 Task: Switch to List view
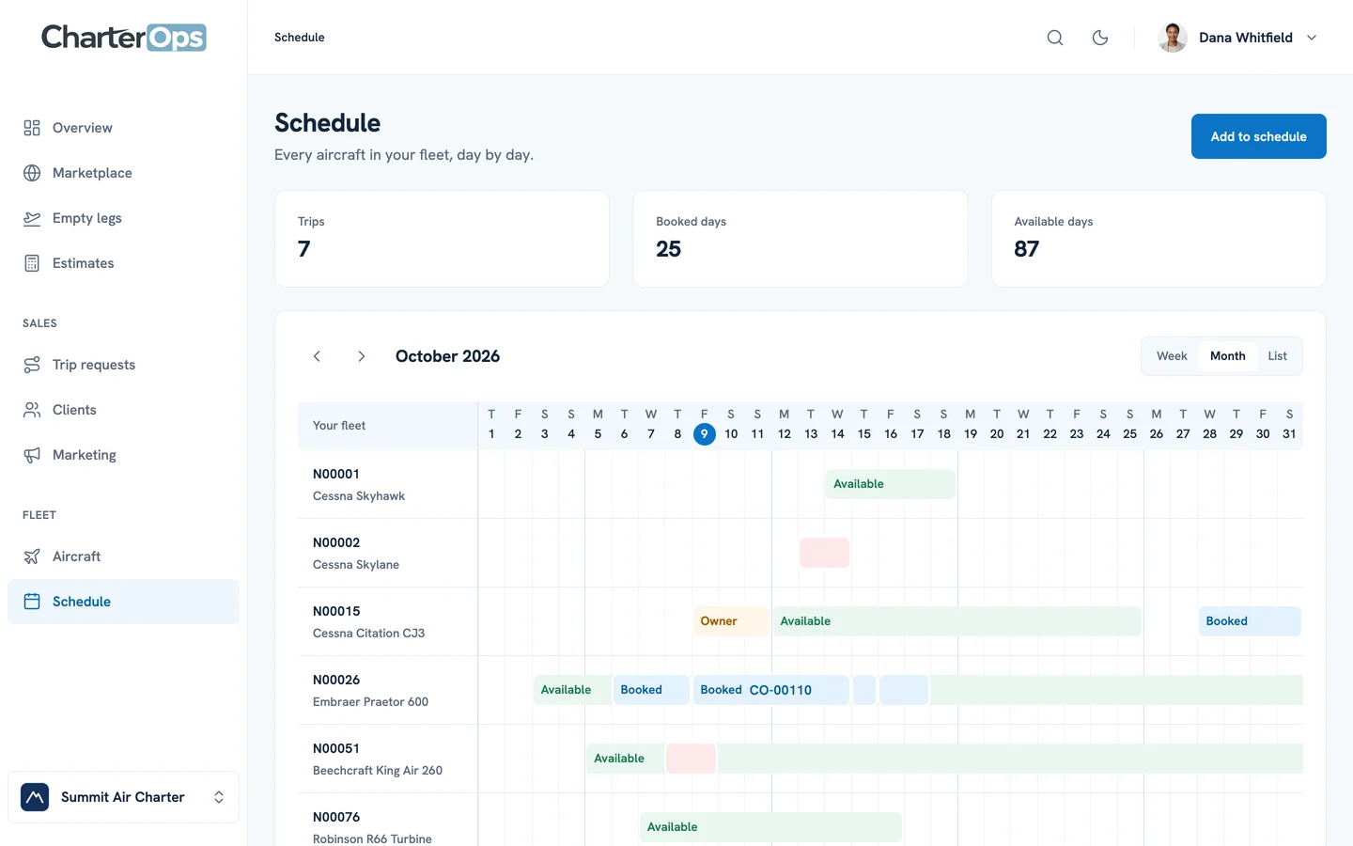point(1278,356)
